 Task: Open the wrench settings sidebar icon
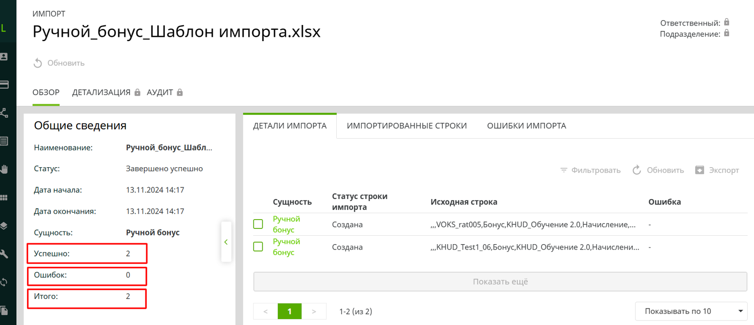pyautogui.click(x=4, y=253)
